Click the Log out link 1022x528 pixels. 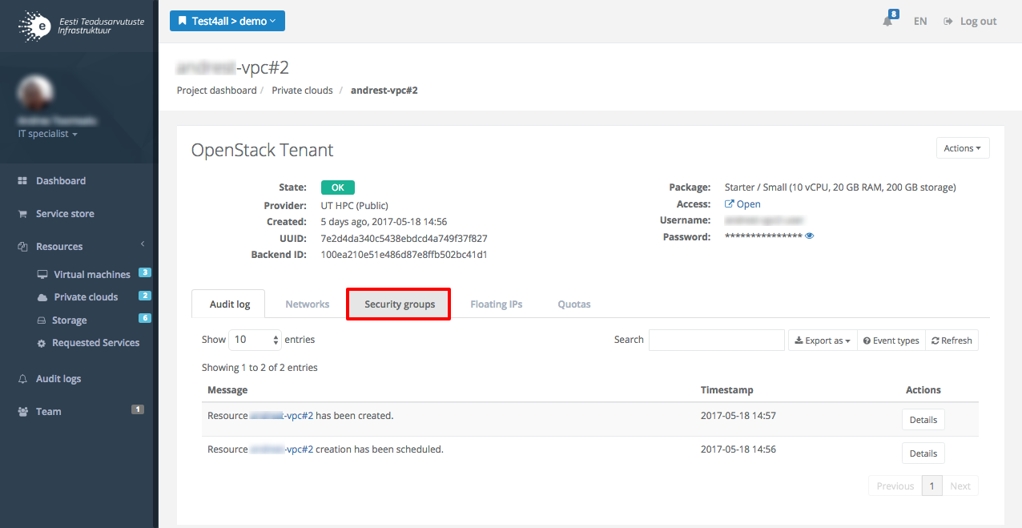click(x=979, y=22)
